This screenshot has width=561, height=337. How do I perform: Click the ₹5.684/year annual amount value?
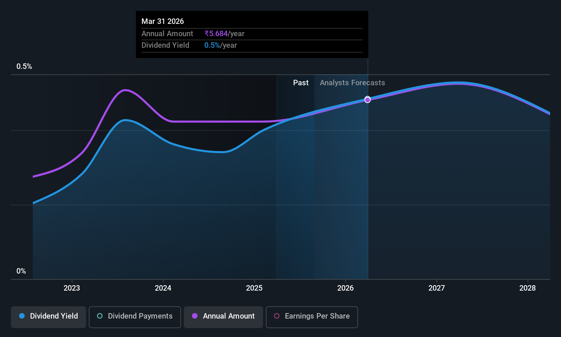(x=224, y=34)
